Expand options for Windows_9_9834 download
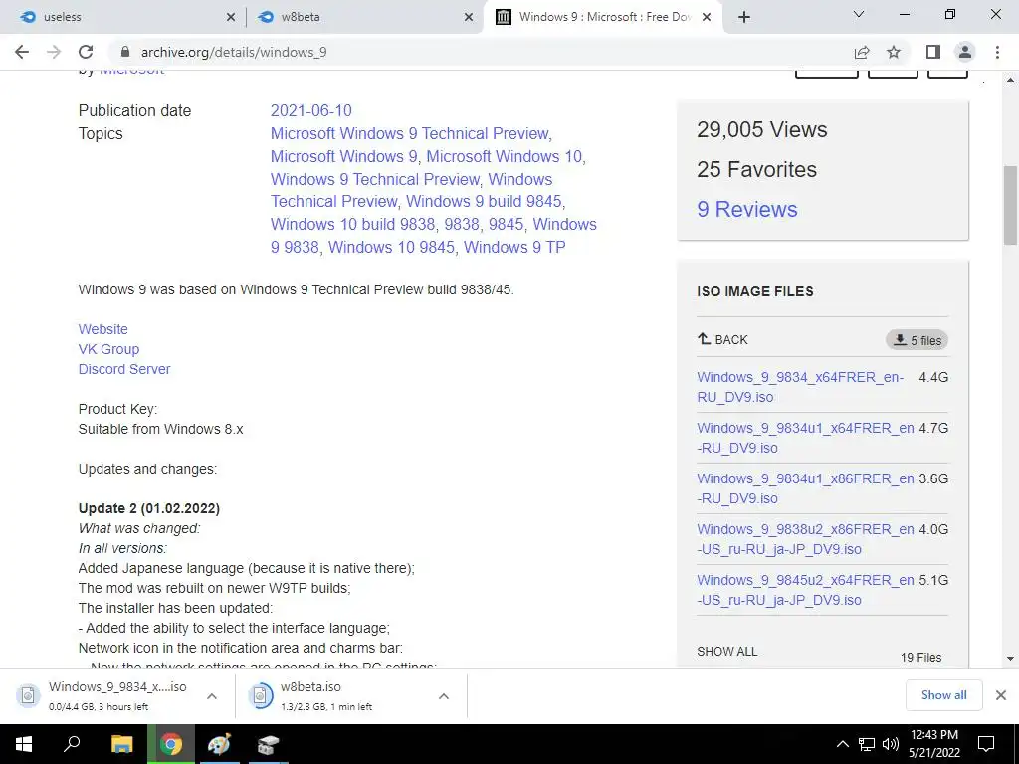This screenshot has height=764, width=1019. 212,696
